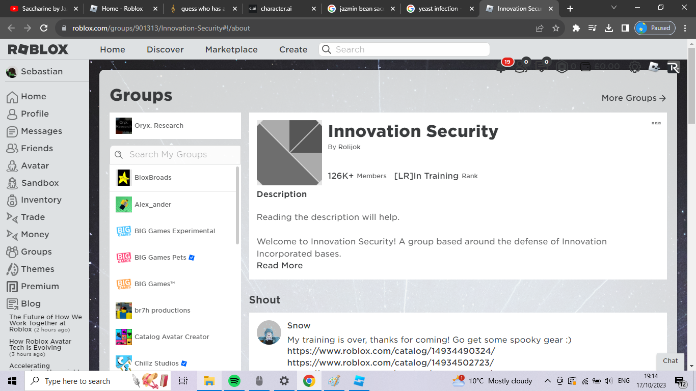Select BIG Games Pets group

(x=172, y=258)
